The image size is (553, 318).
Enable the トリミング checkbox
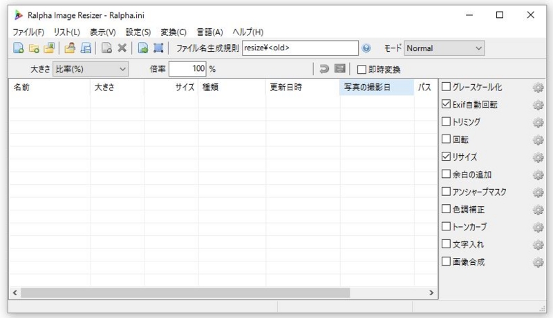pos(446,121)
